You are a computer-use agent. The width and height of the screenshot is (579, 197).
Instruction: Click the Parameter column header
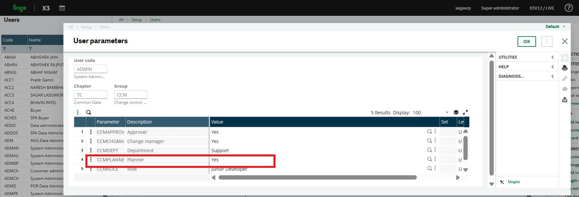point(110,122)
